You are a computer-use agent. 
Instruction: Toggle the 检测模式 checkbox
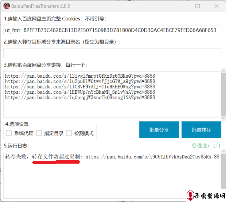click(x=69, y=133)
